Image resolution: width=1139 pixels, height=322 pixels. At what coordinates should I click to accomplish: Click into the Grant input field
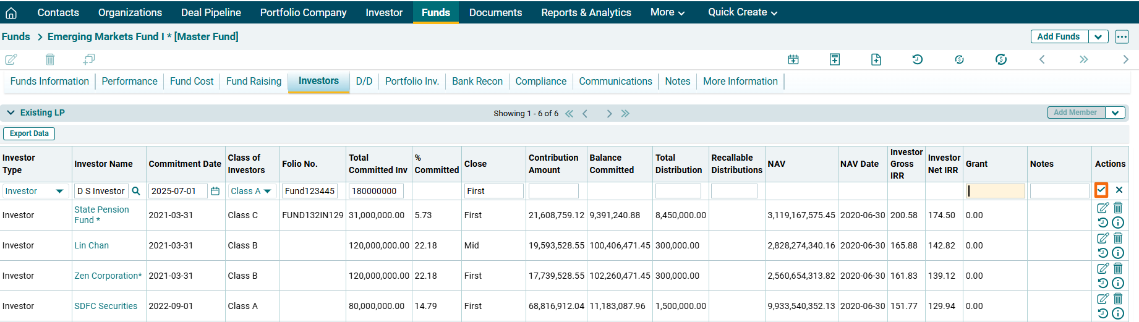995,191
